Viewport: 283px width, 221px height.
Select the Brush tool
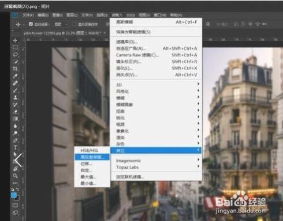coord(15,90)
